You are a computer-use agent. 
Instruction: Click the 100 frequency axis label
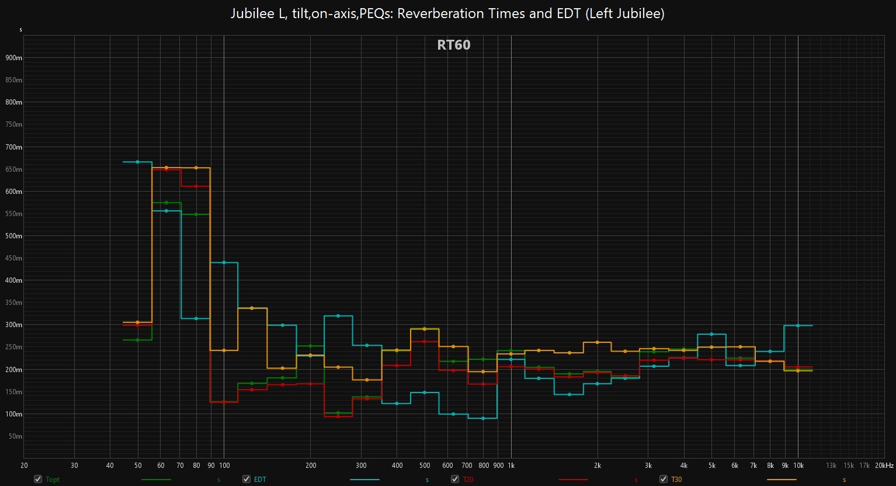[224, 466]
